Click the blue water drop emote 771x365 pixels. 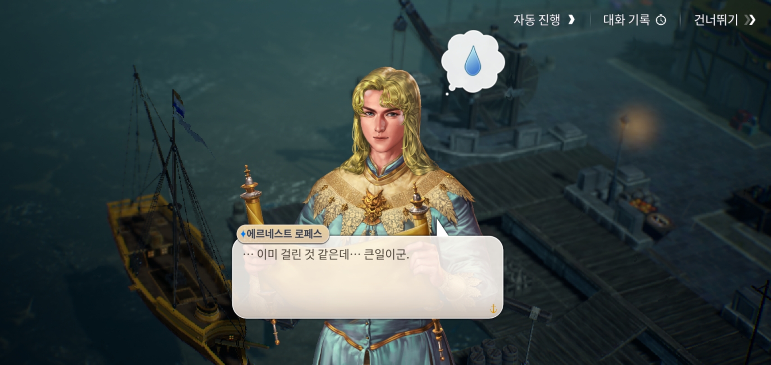(473, 60)
